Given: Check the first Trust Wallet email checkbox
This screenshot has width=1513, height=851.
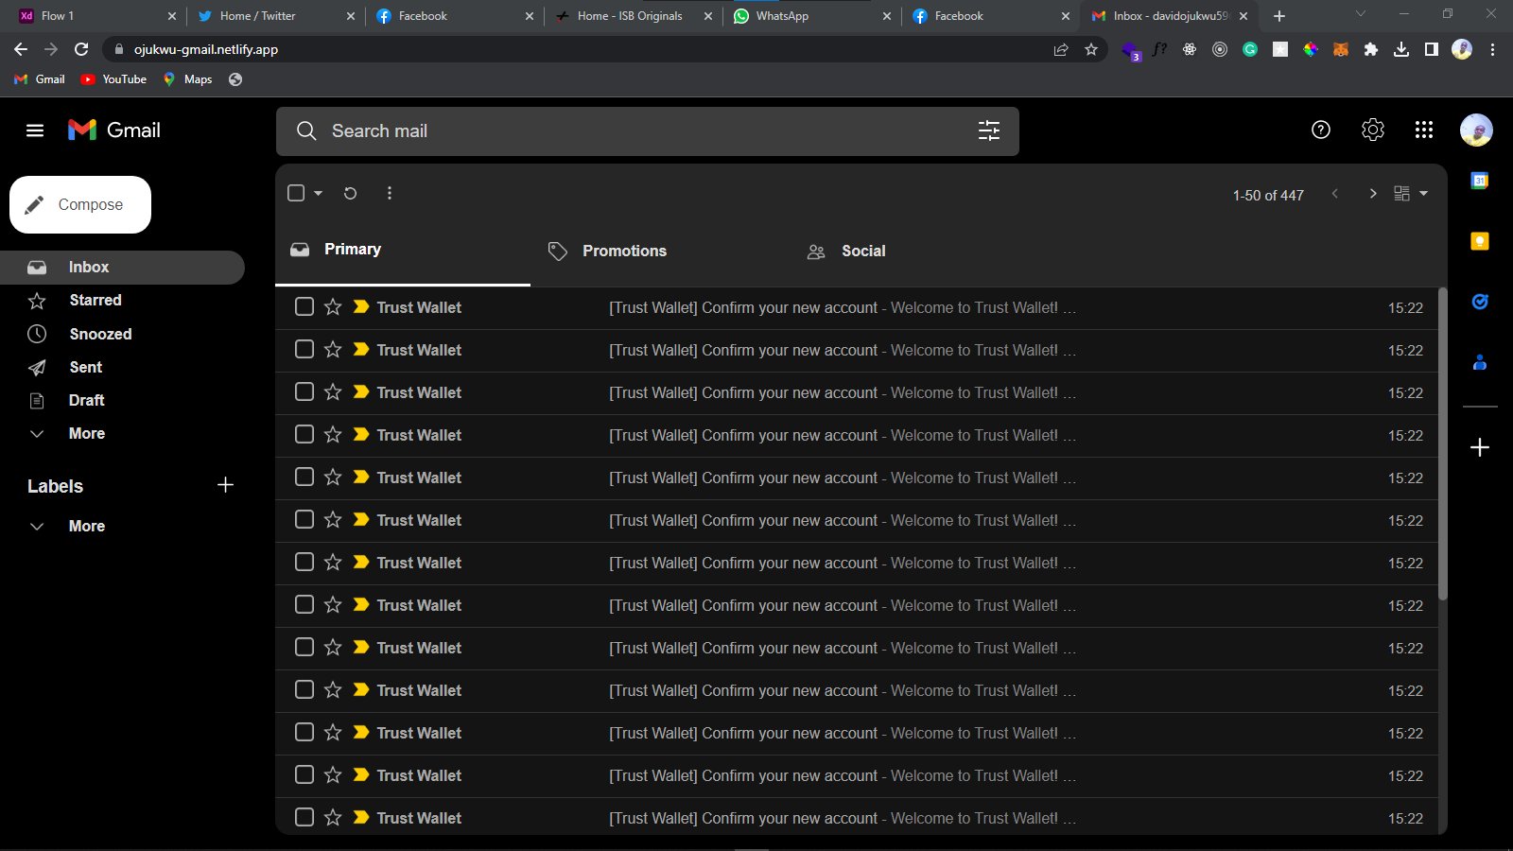Looking at the screenshot, I should point(304,306).
